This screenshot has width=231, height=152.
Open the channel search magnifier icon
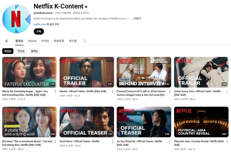[x=85, y=41]
